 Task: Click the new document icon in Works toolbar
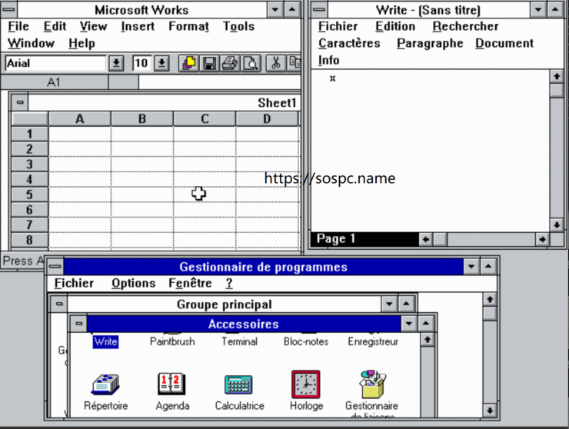click(188, 64)
